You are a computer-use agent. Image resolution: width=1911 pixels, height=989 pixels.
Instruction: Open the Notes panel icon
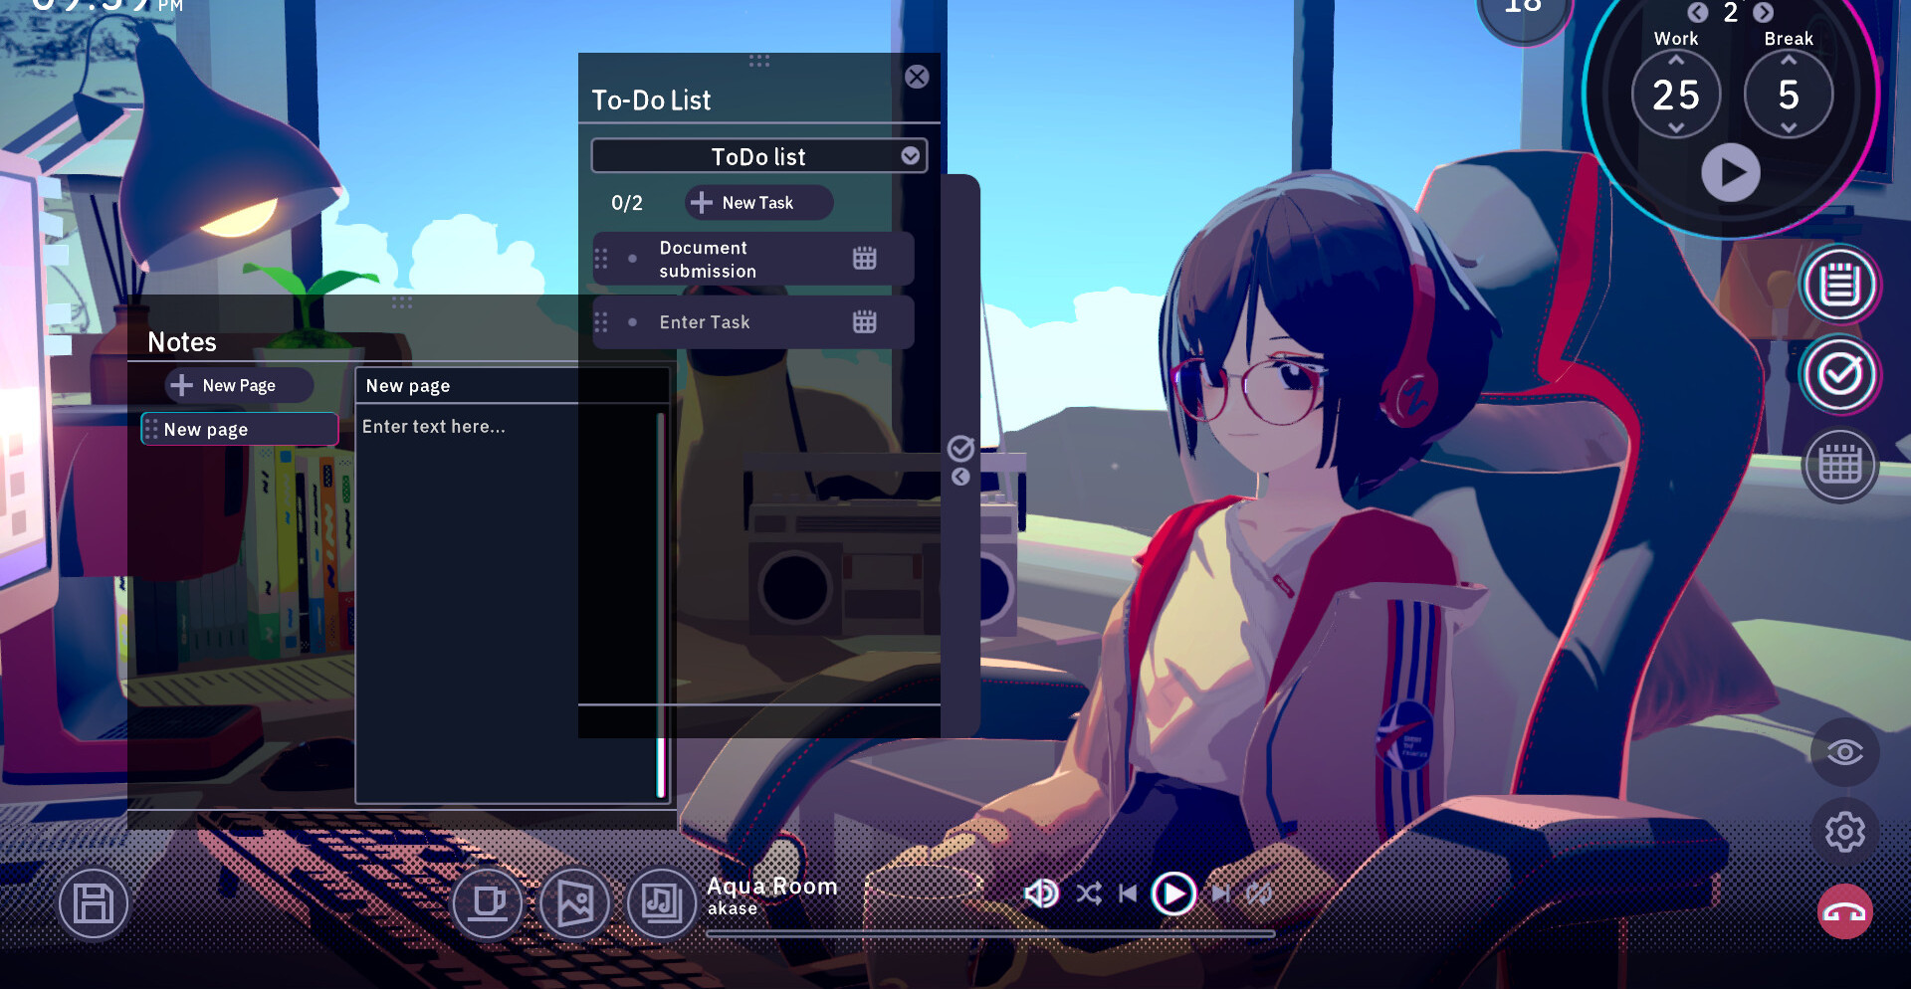tap(1839, 286)
